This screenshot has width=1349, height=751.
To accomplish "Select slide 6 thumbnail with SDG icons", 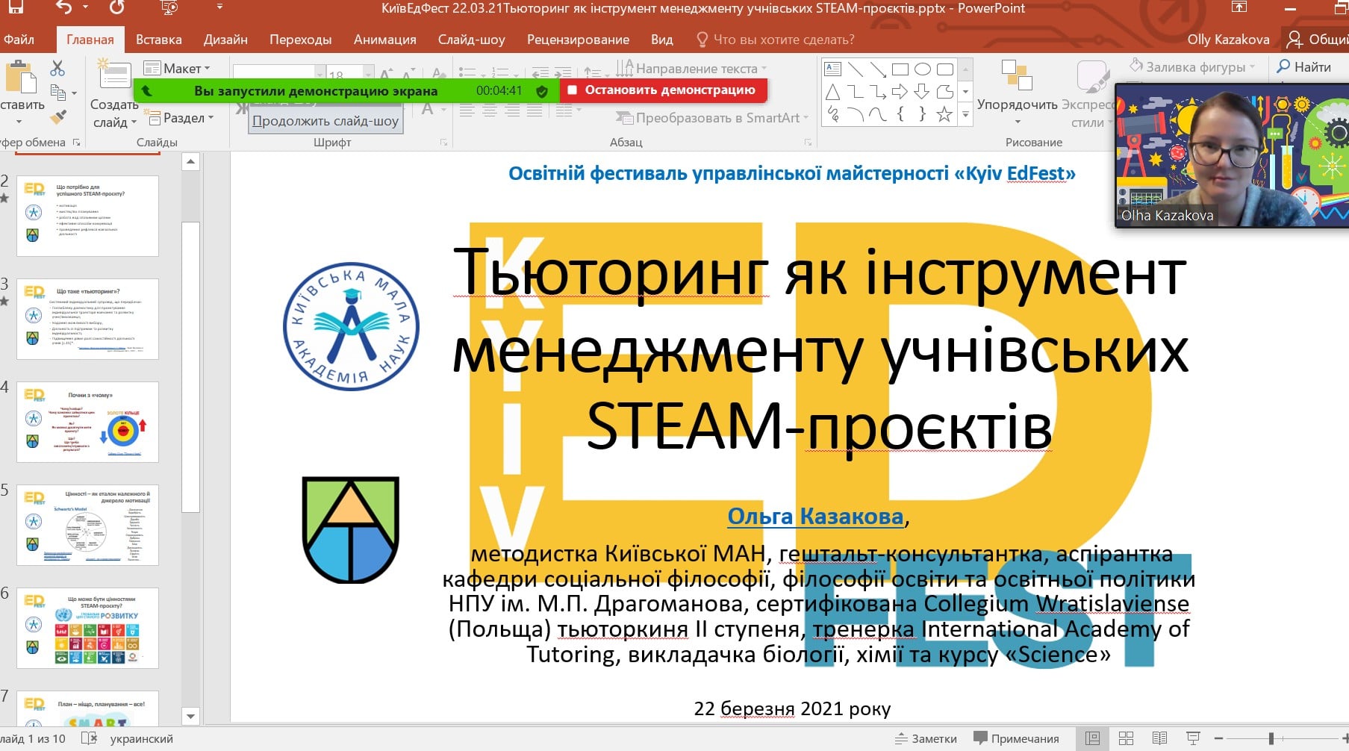I will click(x=87, y=628).
